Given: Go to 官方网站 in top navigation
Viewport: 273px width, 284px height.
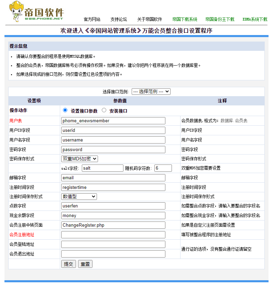Looking at the screenshot, I should (x=92, y=19).
